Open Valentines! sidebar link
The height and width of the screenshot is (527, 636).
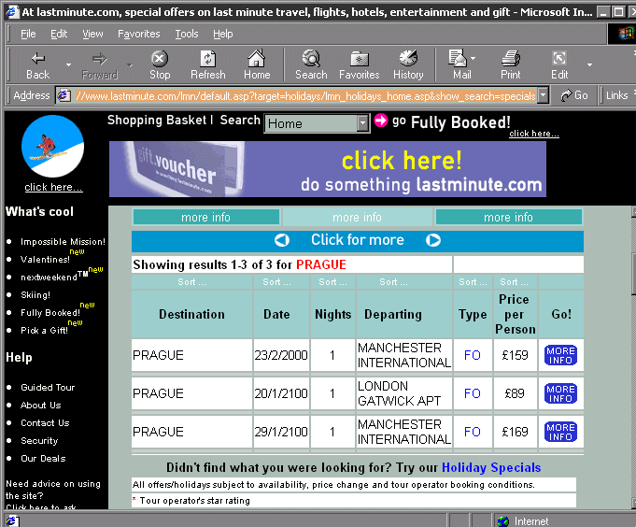(x=45, y=260)
